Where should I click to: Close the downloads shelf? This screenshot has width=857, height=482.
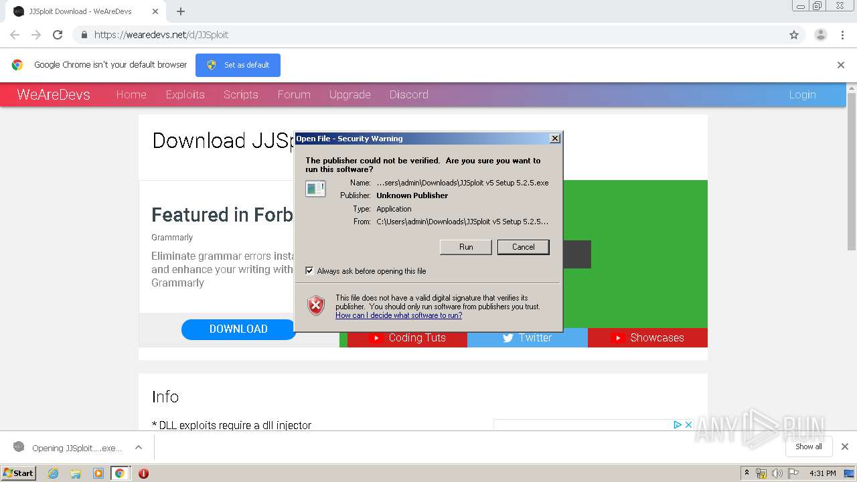pyautogui.click(x=844, y=447)
